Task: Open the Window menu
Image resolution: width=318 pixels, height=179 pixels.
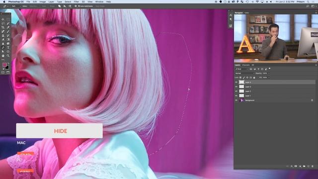Action: tap(99, 1)
